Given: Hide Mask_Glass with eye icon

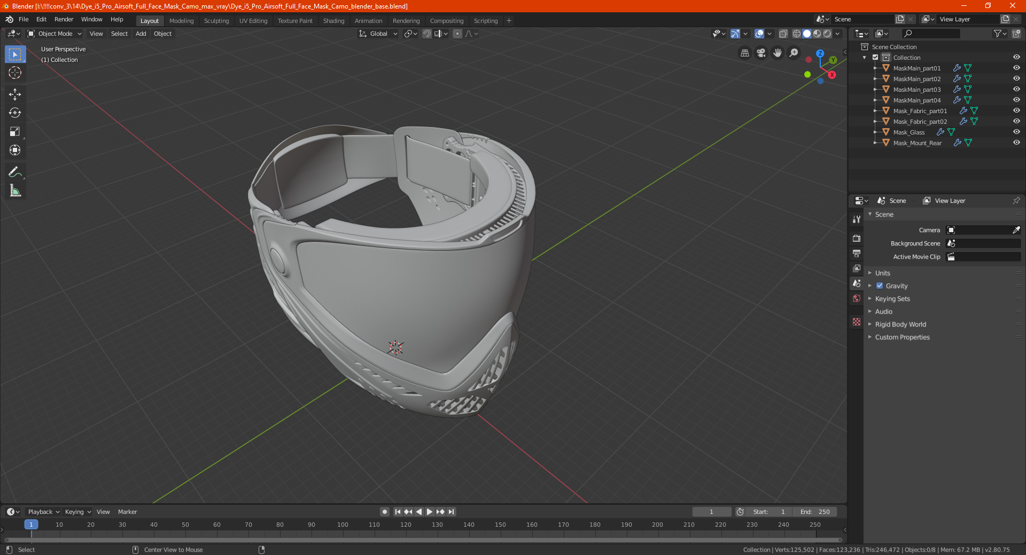Looking at the screenshot, I should [1016, 132].
